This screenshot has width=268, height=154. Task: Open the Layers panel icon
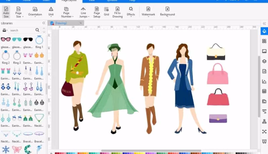coord(264,61)
